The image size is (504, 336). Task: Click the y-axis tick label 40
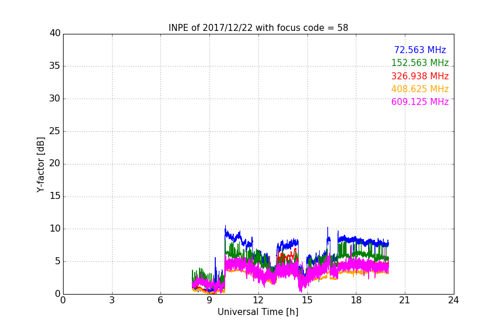click(x=55, y=33)
